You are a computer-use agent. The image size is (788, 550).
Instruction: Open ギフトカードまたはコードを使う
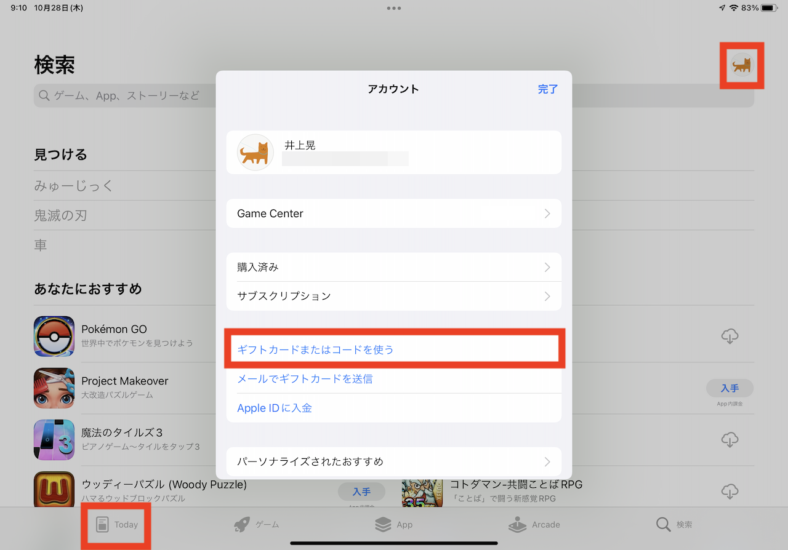click(394, 349)
